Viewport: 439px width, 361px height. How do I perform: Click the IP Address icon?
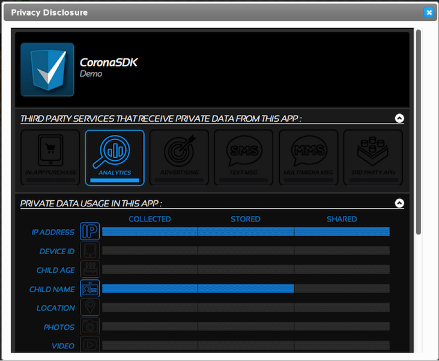[90, 232]
